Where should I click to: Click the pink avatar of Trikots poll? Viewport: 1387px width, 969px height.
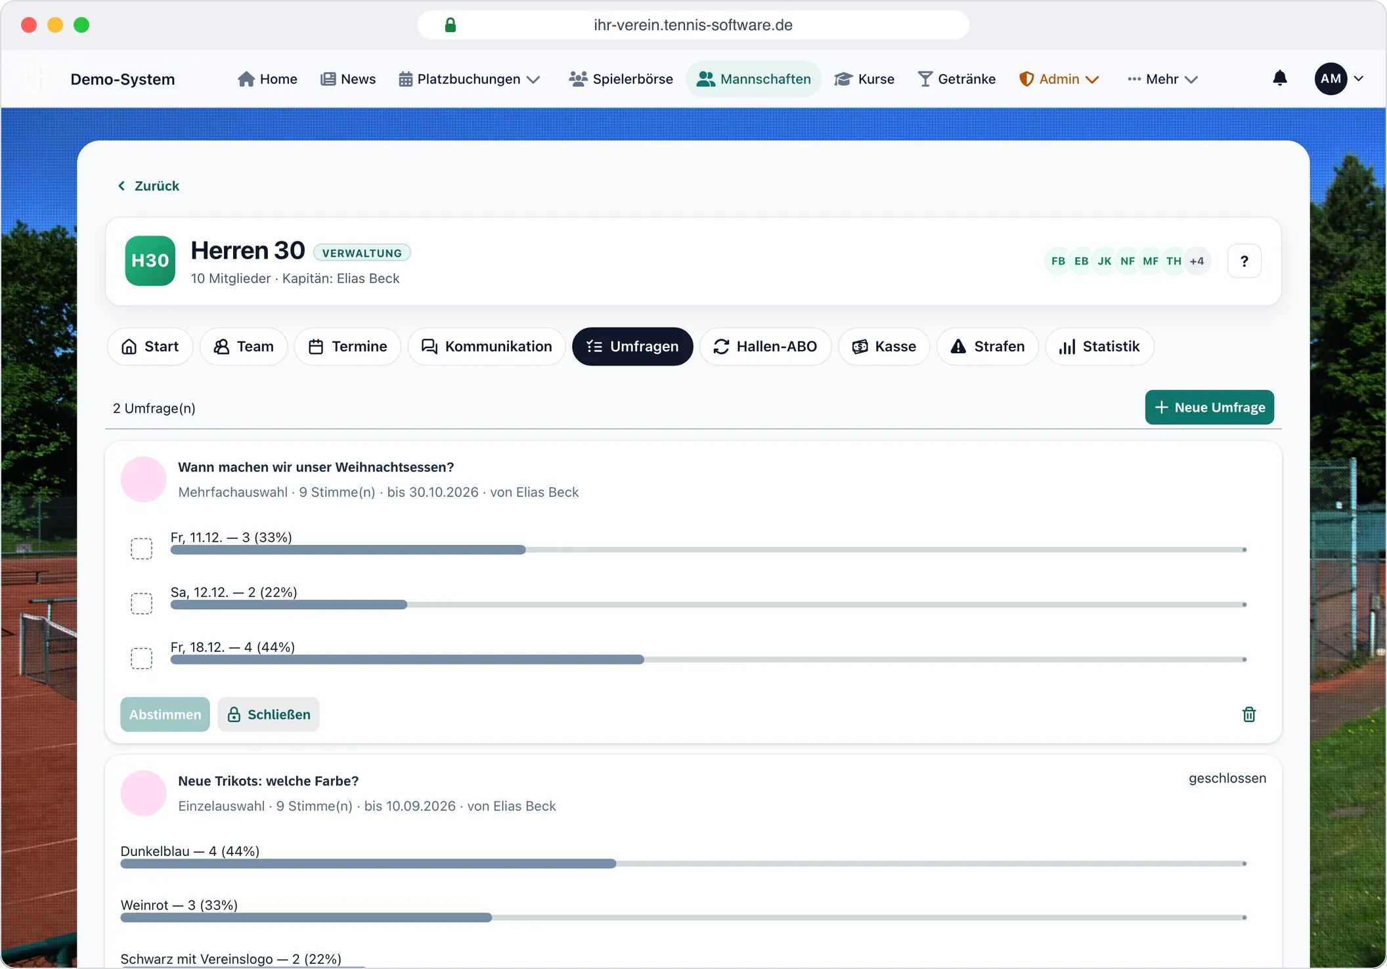click(x=143, y=793)
